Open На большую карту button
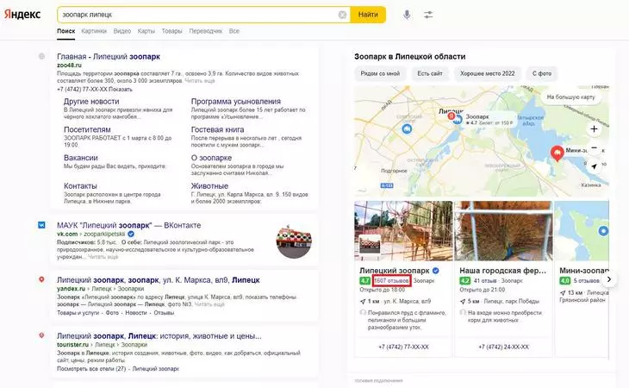The image size is (629, 388). (570, 97)
